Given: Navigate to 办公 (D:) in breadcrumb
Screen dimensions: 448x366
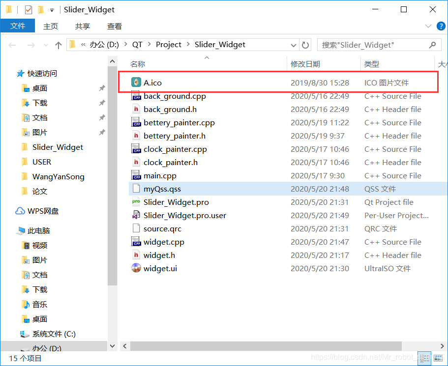Looking at the screenshot, I should (104, 45).
